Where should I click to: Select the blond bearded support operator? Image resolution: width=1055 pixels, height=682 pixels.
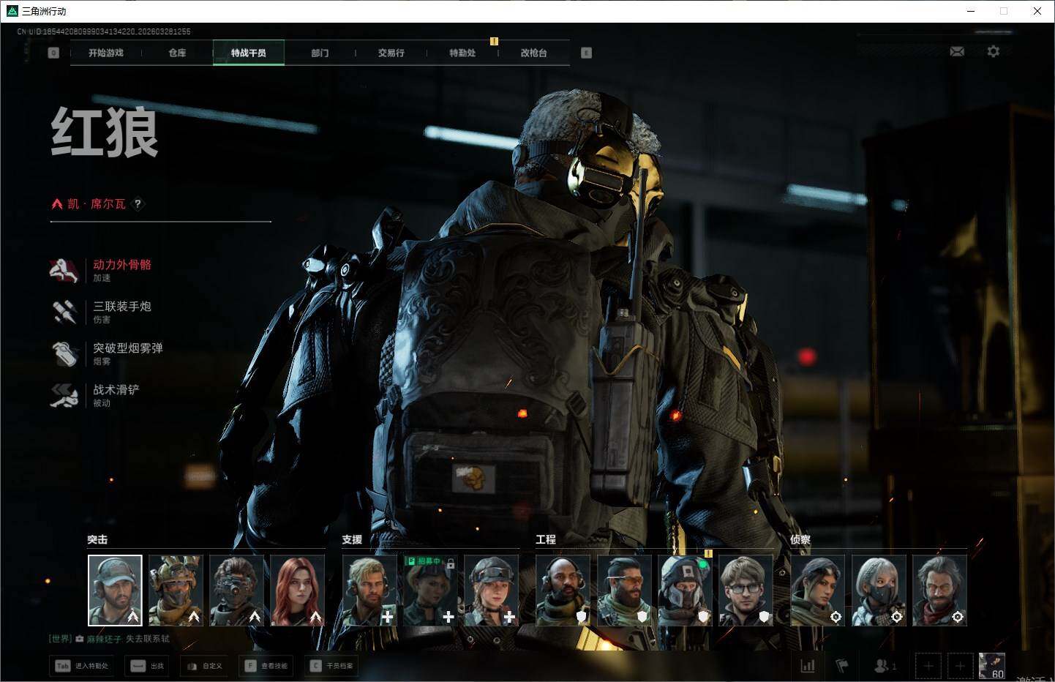pos(369,591)
